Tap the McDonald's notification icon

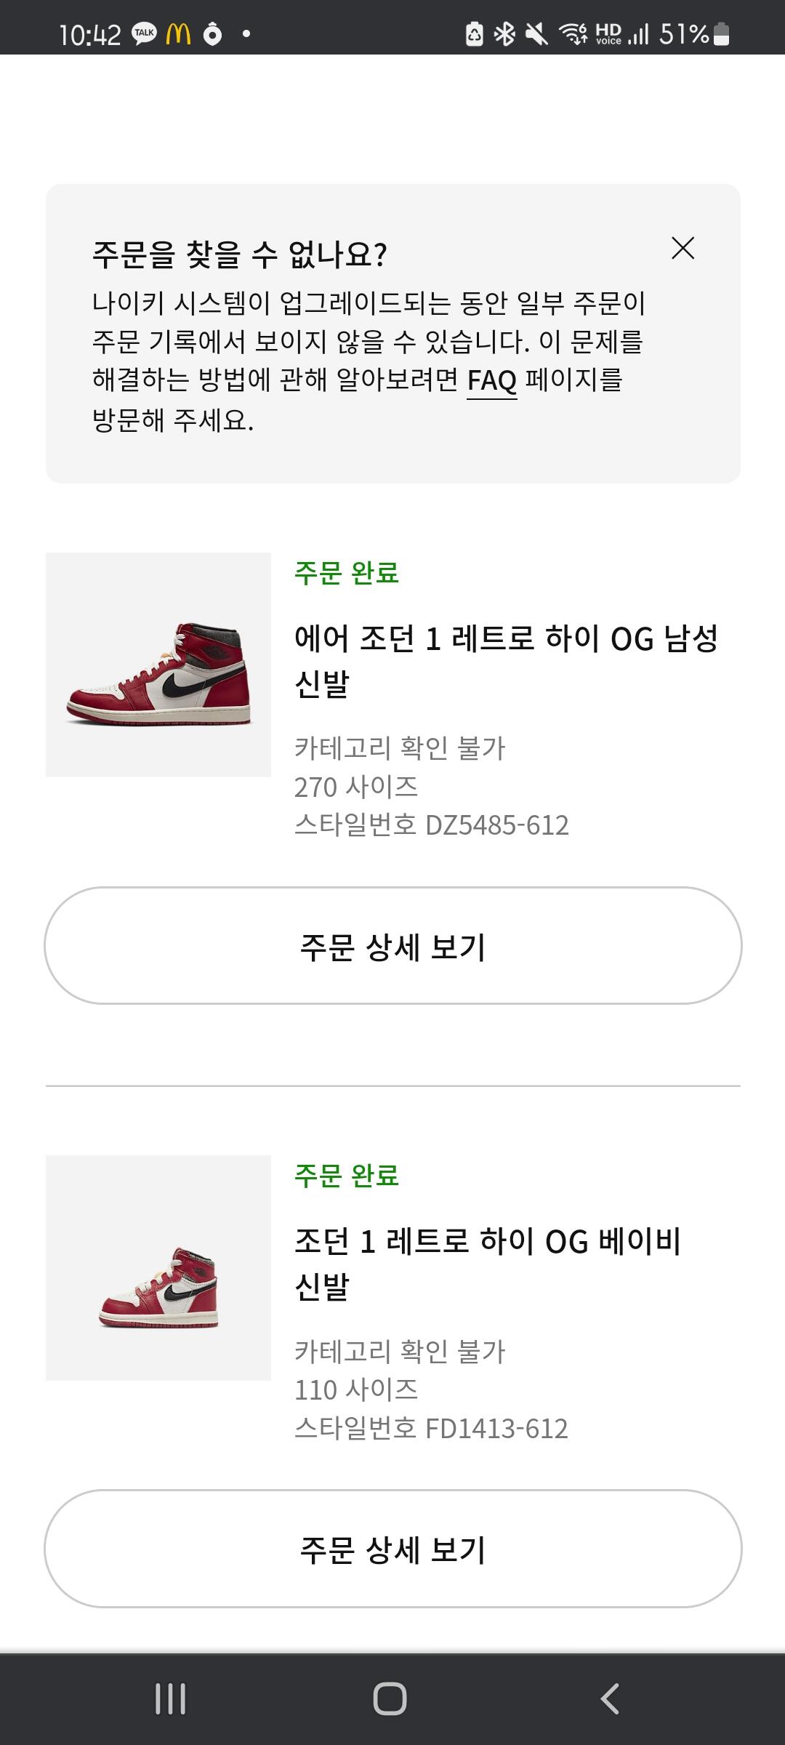point(178,33)
